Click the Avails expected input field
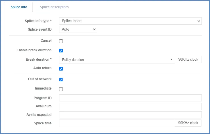This screenshot has width=210, height=134. coord(130,115)
